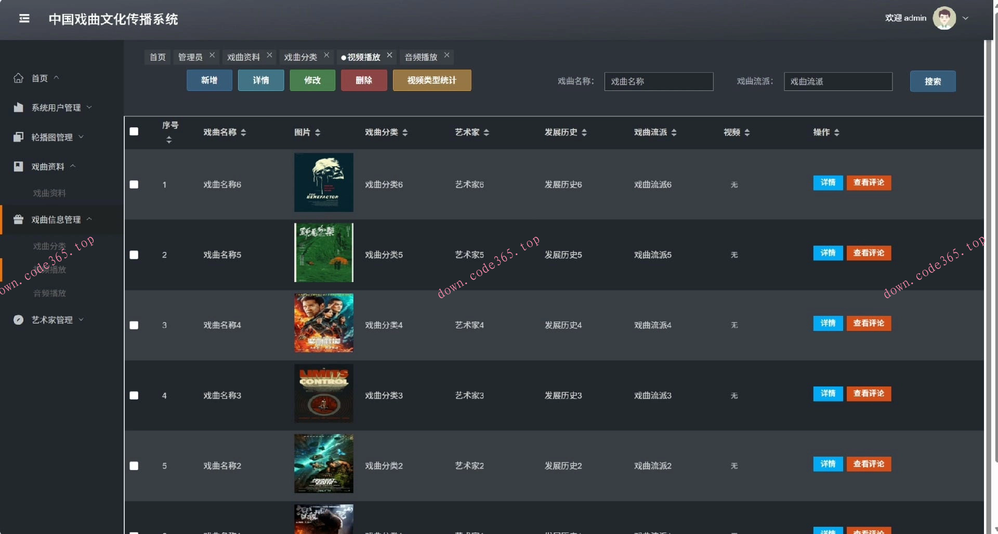Click the 搜索 button
The width and height of the screenshot is (998, 534).
pyautogui.click(x=933, y=82)
